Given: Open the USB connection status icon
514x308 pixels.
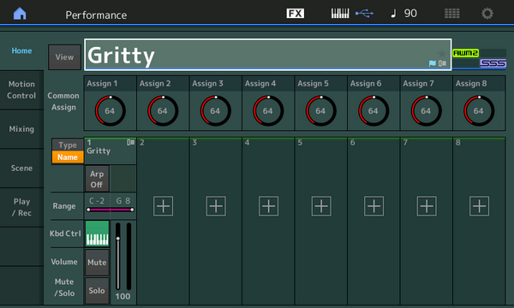Looking at the screenshot, I should pos(364,14).
